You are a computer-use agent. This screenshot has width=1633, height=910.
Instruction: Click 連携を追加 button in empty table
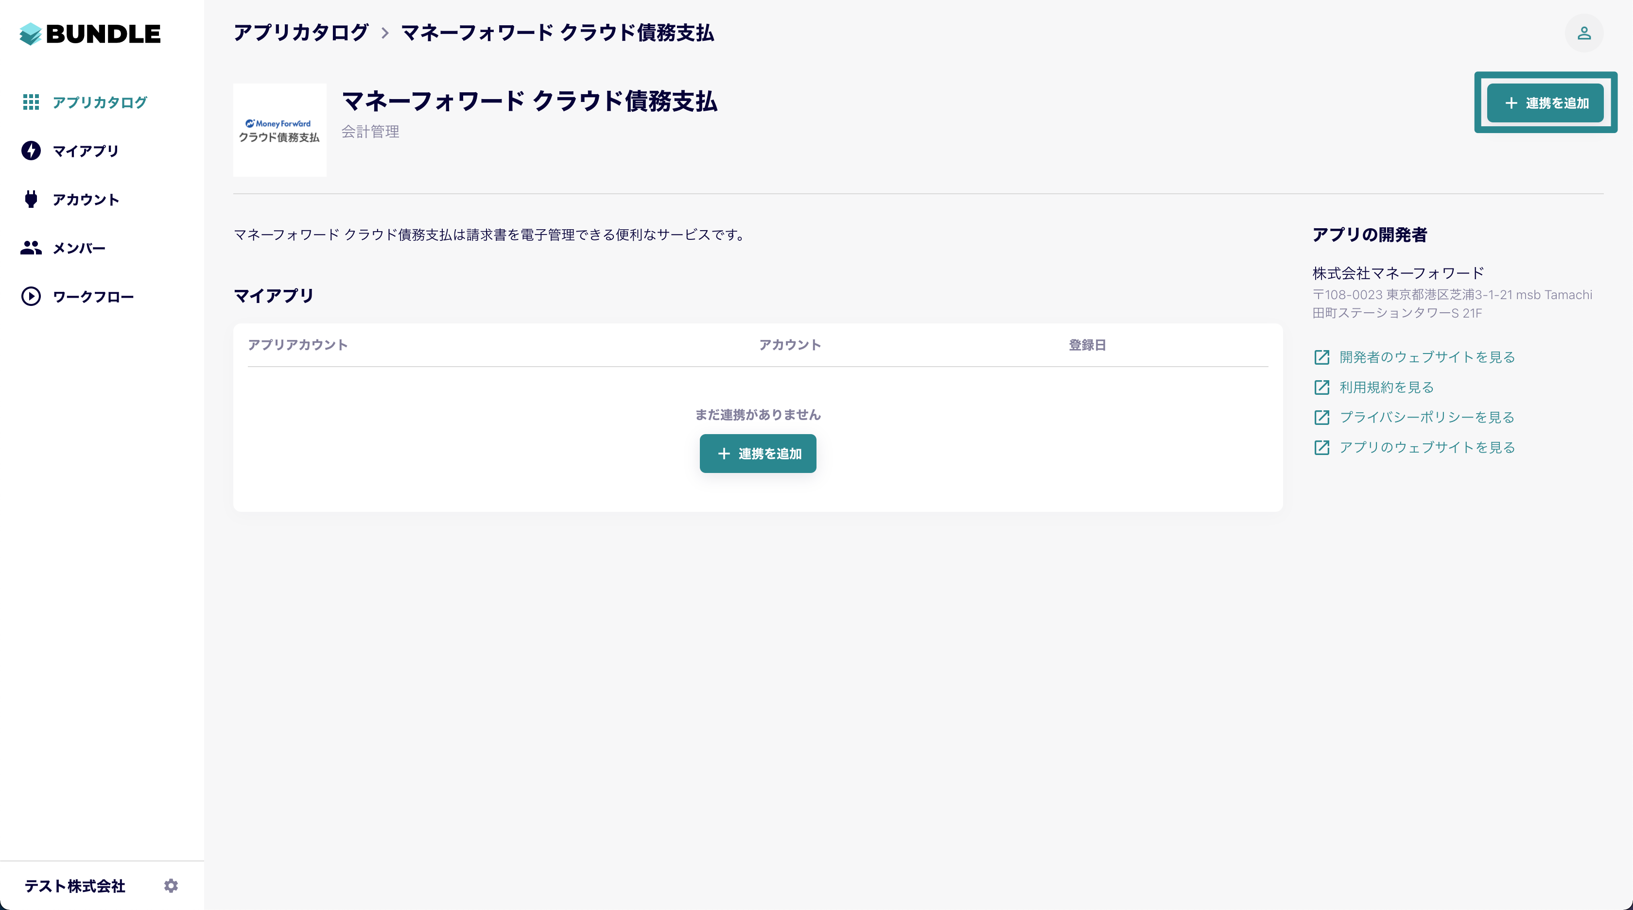[758, 454]
